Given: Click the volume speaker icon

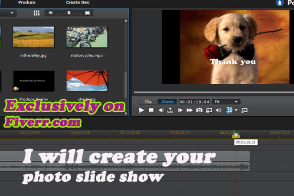Looking at the screenshot, I should 218,110.
